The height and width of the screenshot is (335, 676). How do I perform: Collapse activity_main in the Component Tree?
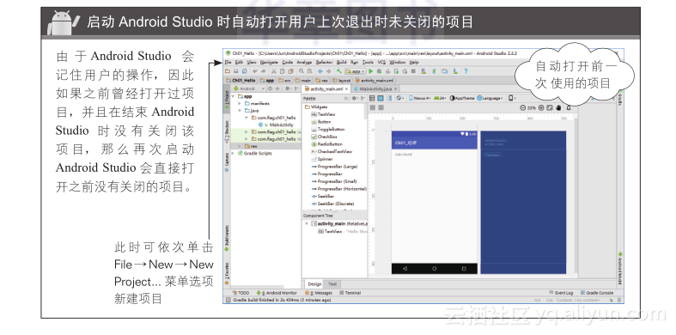click(x=307, y=223)
